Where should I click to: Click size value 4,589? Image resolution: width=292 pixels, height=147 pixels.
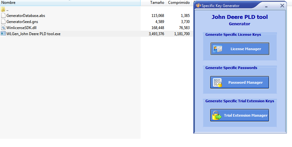click(160, 22)
